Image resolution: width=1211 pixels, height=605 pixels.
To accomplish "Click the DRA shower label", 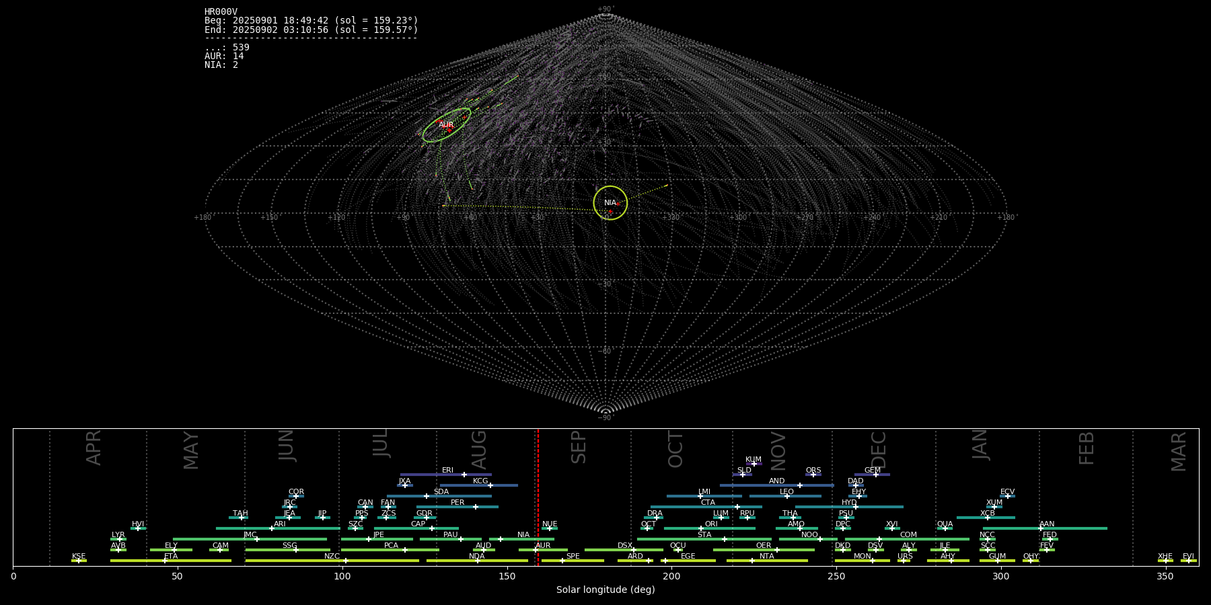I will click(x=655, y=514).
